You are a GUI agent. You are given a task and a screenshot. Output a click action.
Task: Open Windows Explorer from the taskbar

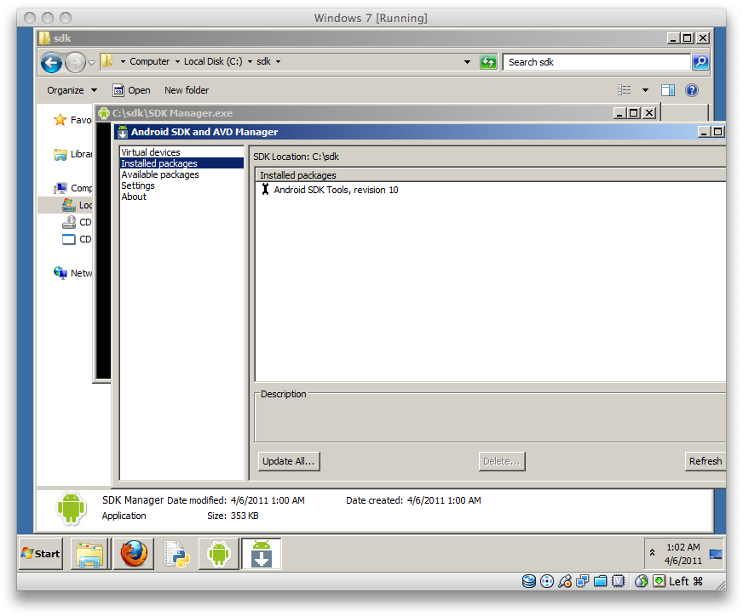tap(90, 554)
